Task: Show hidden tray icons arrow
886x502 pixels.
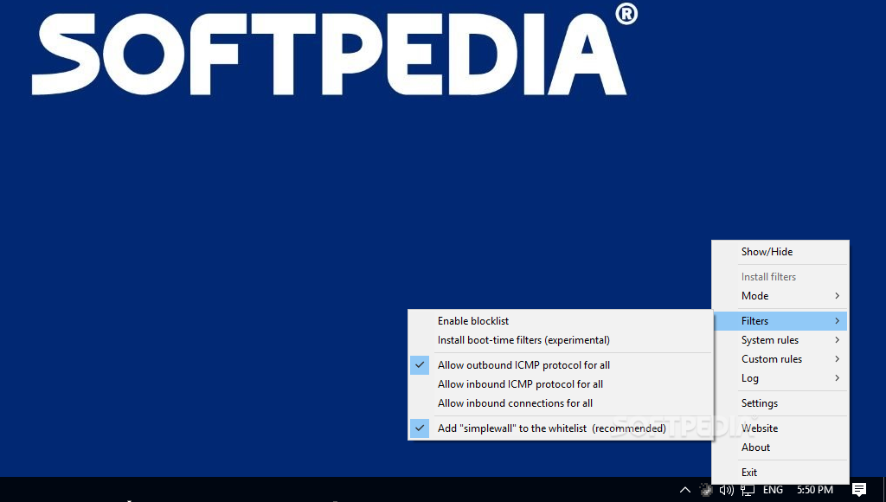Action: pyautogui.click(x=685, y=490)
